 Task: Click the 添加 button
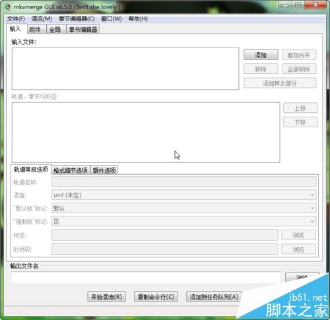(x=261, y=55)
